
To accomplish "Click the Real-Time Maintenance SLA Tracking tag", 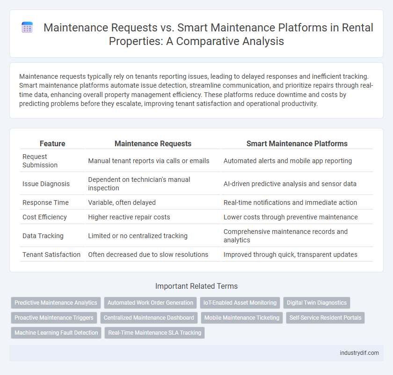I will [x=155, y=332].
